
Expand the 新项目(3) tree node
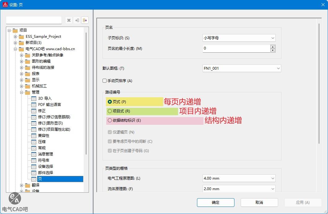coord(15,43)
